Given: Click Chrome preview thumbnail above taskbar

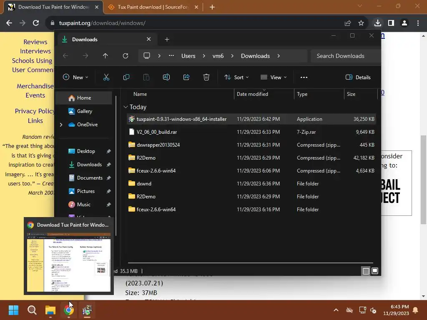Looking at the screenshot, I should (x=69, y=262).
